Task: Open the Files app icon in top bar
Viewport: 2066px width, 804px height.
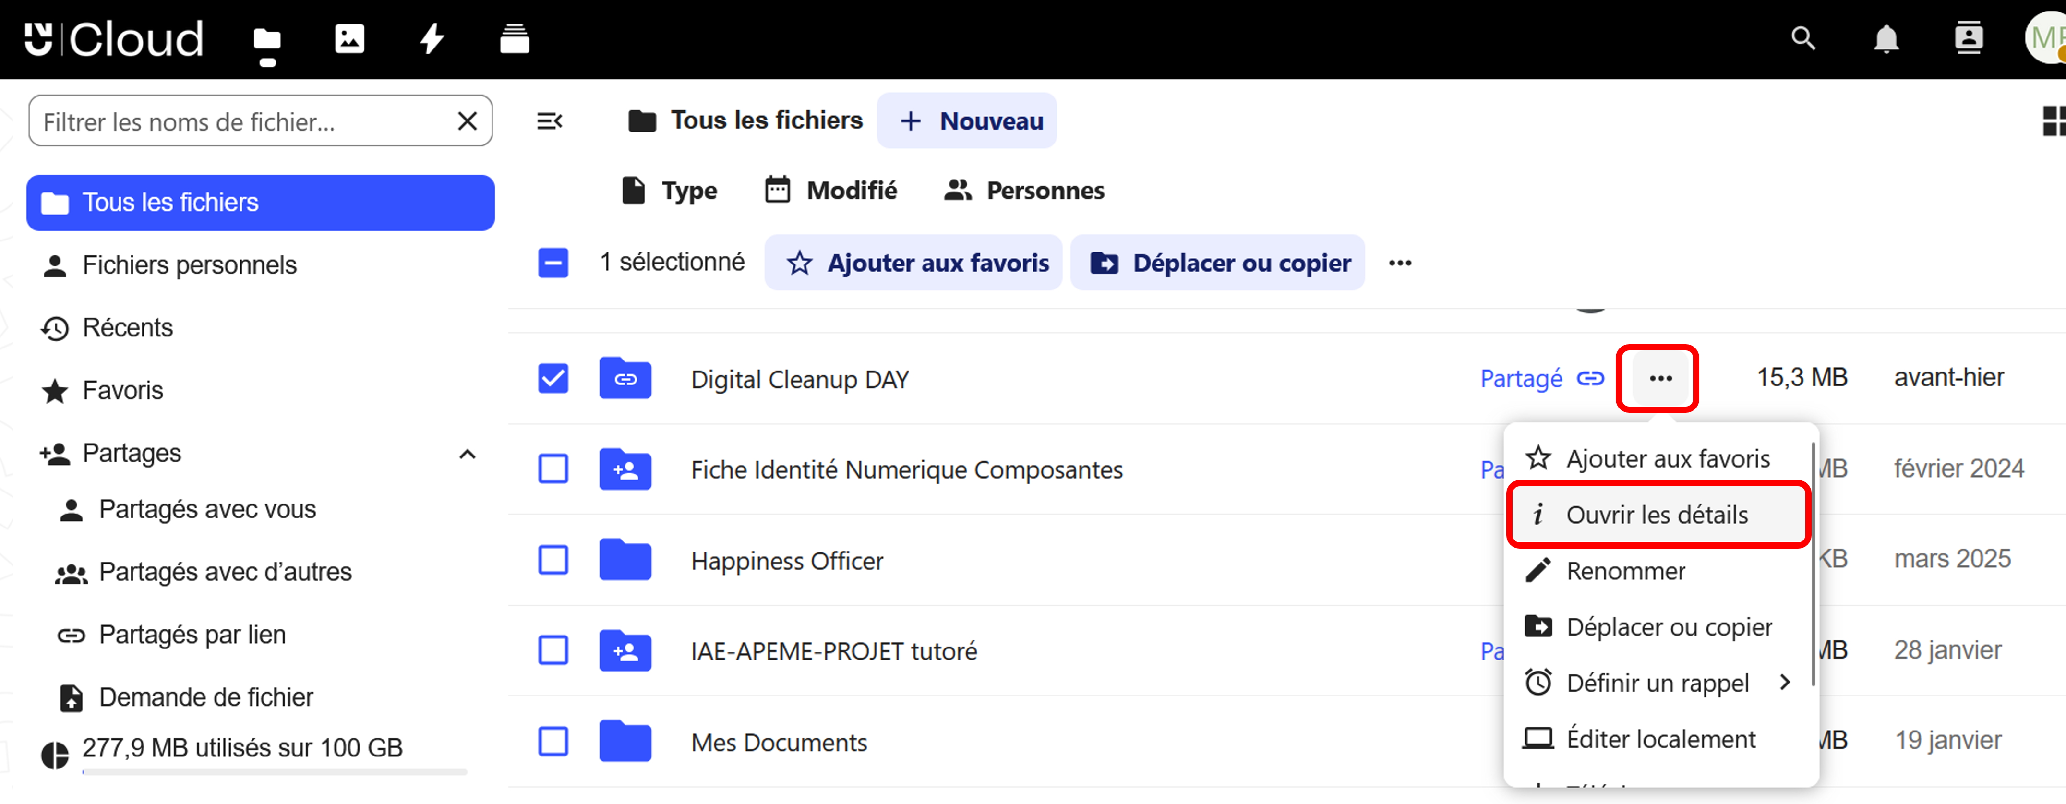Action: (267, 40)
